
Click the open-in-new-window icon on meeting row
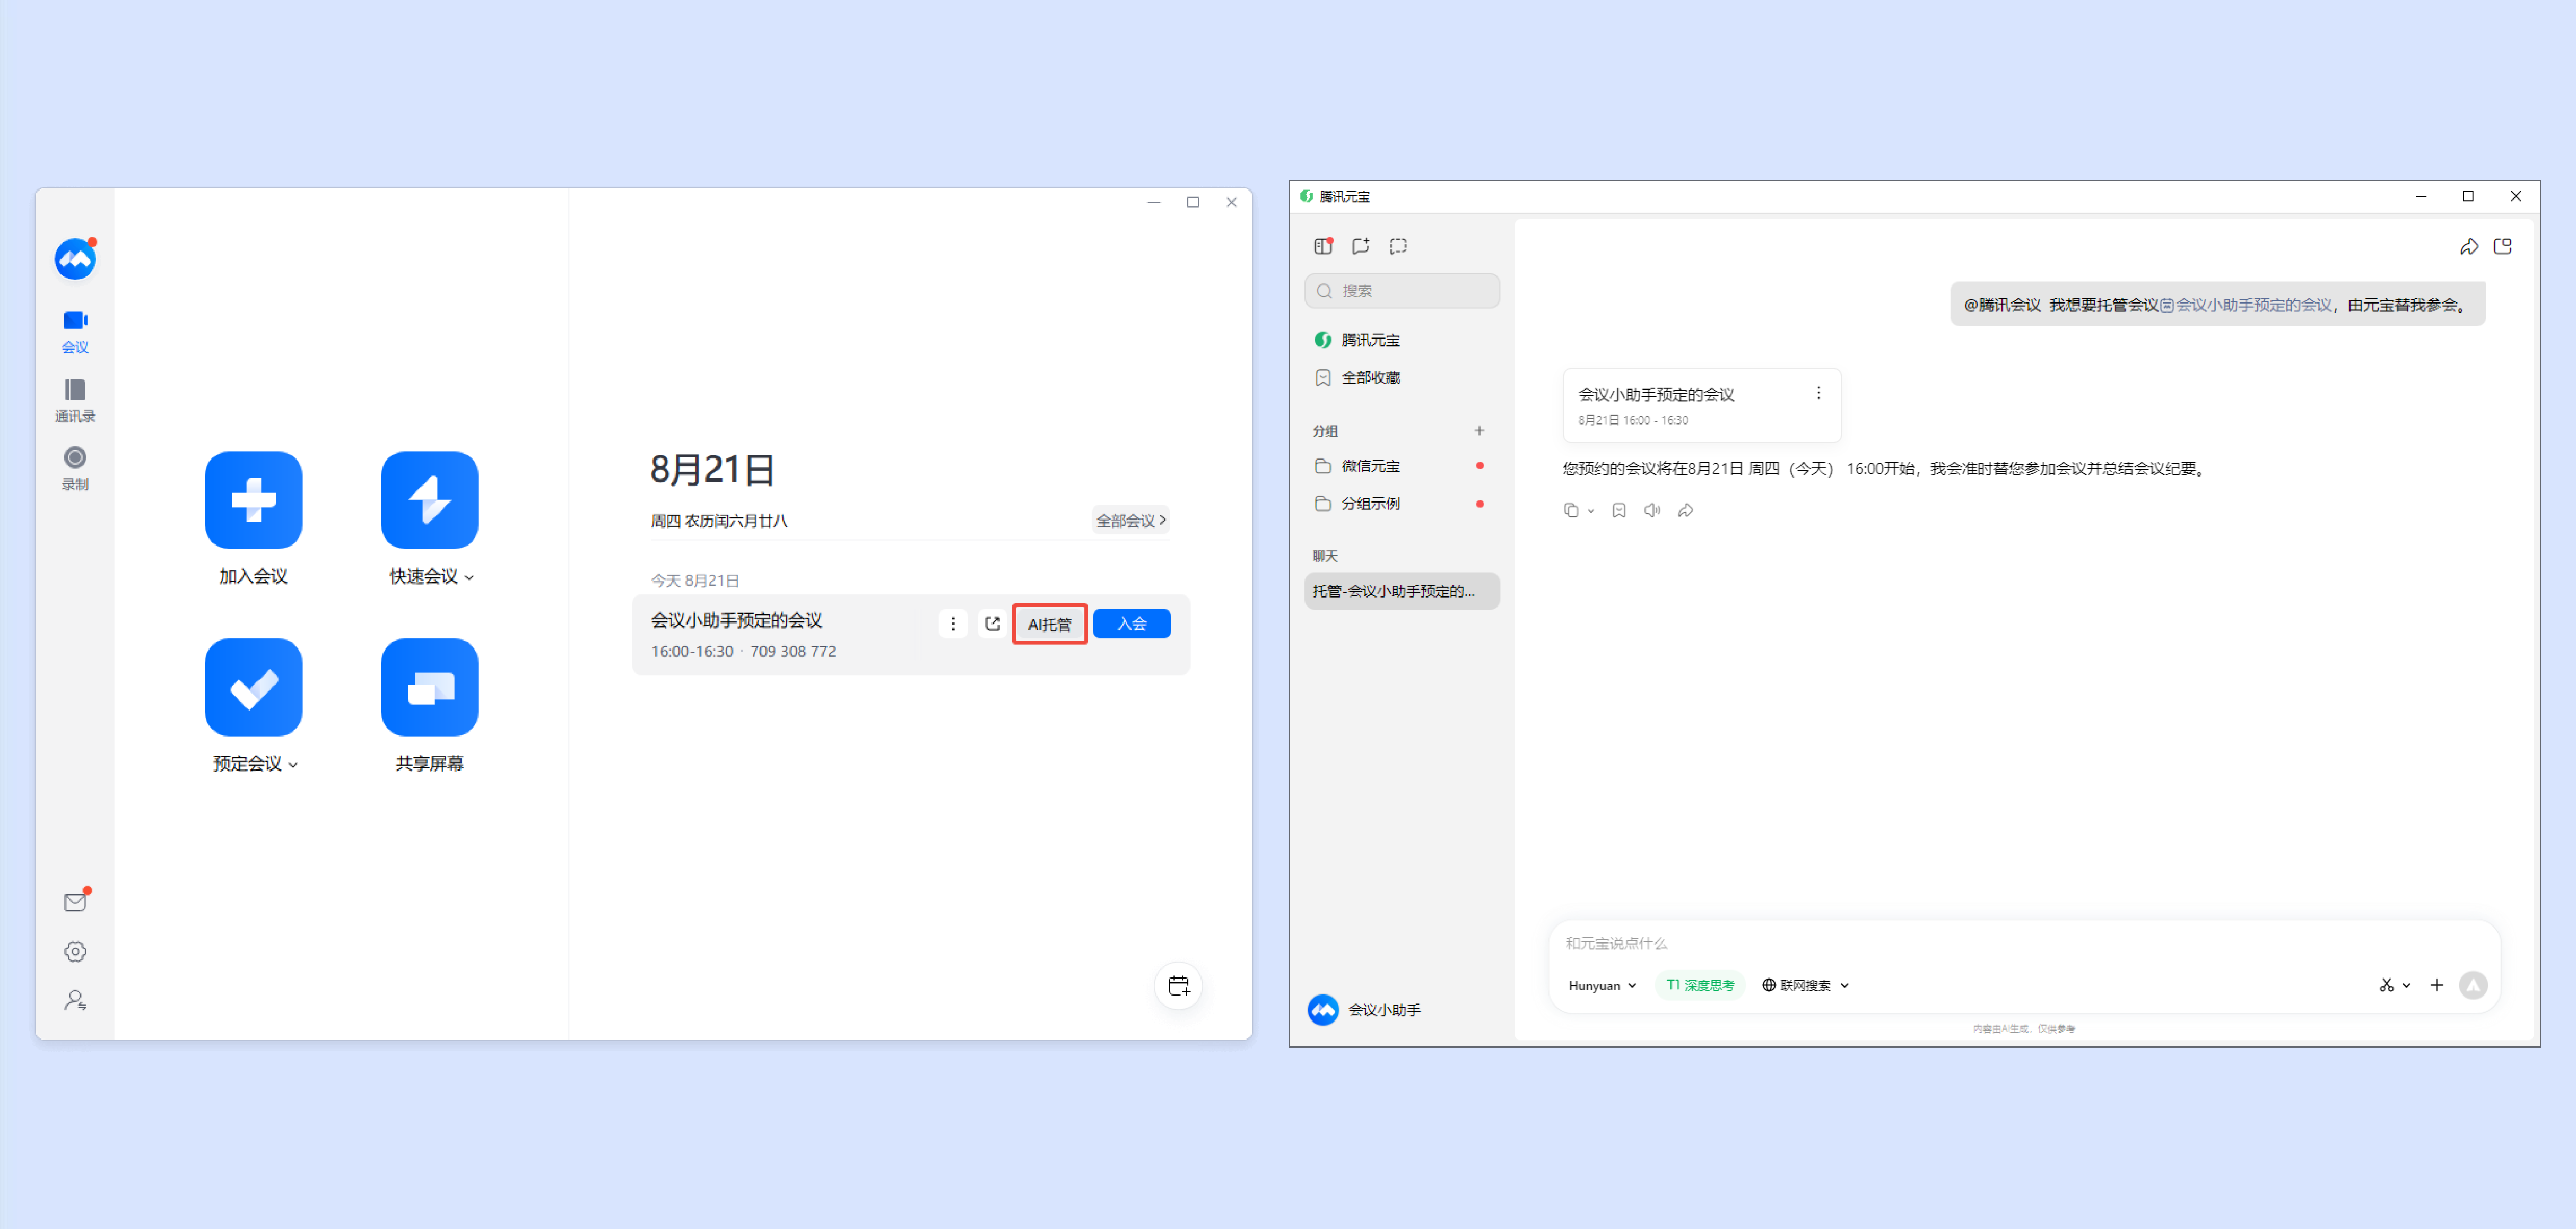tap(992, 623)
